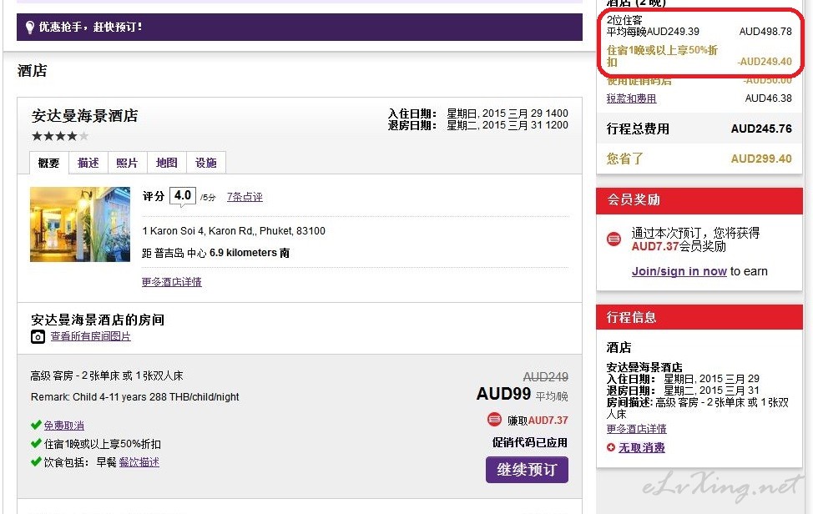The height and width of the screenshot is (514, 813).
Task: Click the lightbulb icon in purple banner
Action: [x=29, y=27]
